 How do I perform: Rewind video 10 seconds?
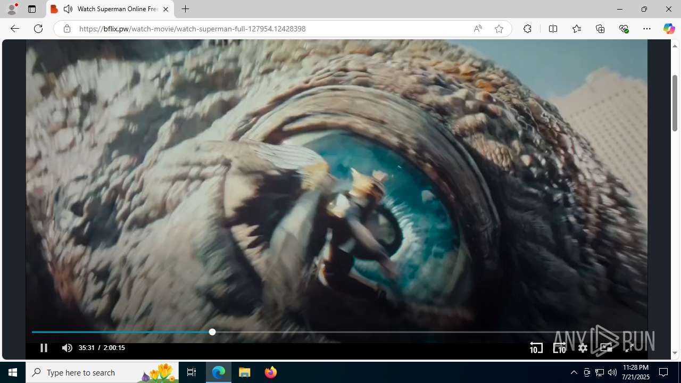pyautogui.click(x=536, y=348)
